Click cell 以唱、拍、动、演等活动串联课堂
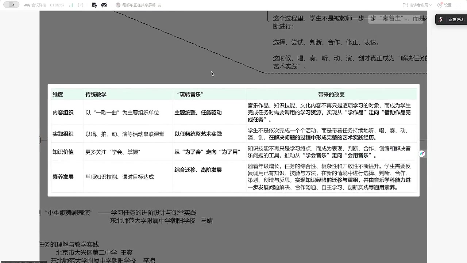Screen dimensions: 467x263 128,134
